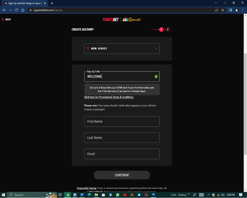Open Promotional Terms & Conditions link

(109, 97)
